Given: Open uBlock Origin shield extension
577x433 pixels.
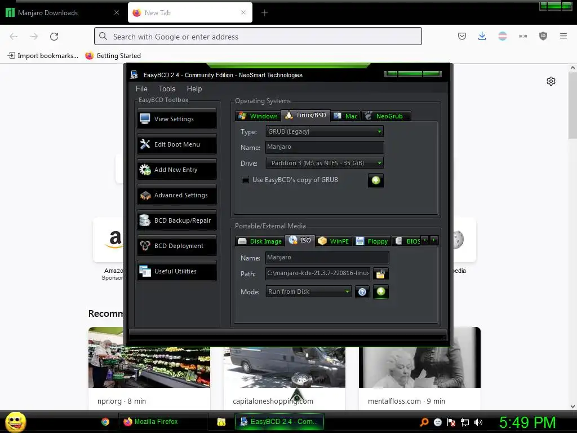Looking at the screenshot, I should coord(543,36).
